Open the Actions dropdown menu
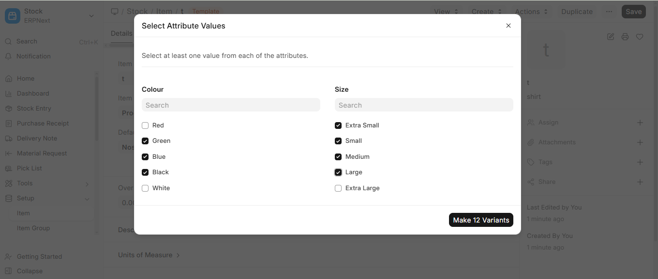The image size is (658, 279). click(x=531, y=12)
